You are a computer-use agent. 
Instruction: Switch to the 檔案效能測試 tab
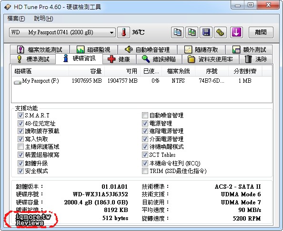[x=40, y=49]
